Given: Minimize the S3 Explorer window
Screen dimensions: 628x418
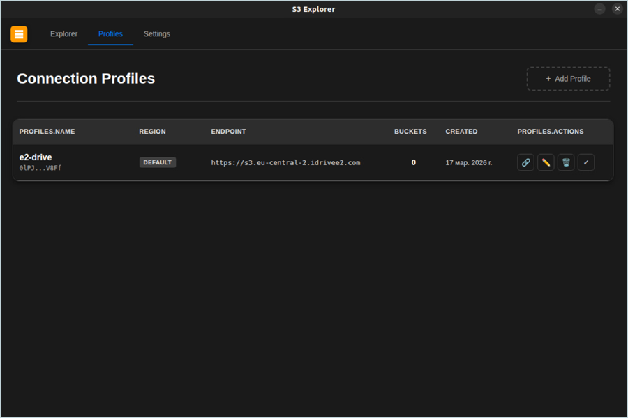Looking at the screenshot, I should 600,9.
